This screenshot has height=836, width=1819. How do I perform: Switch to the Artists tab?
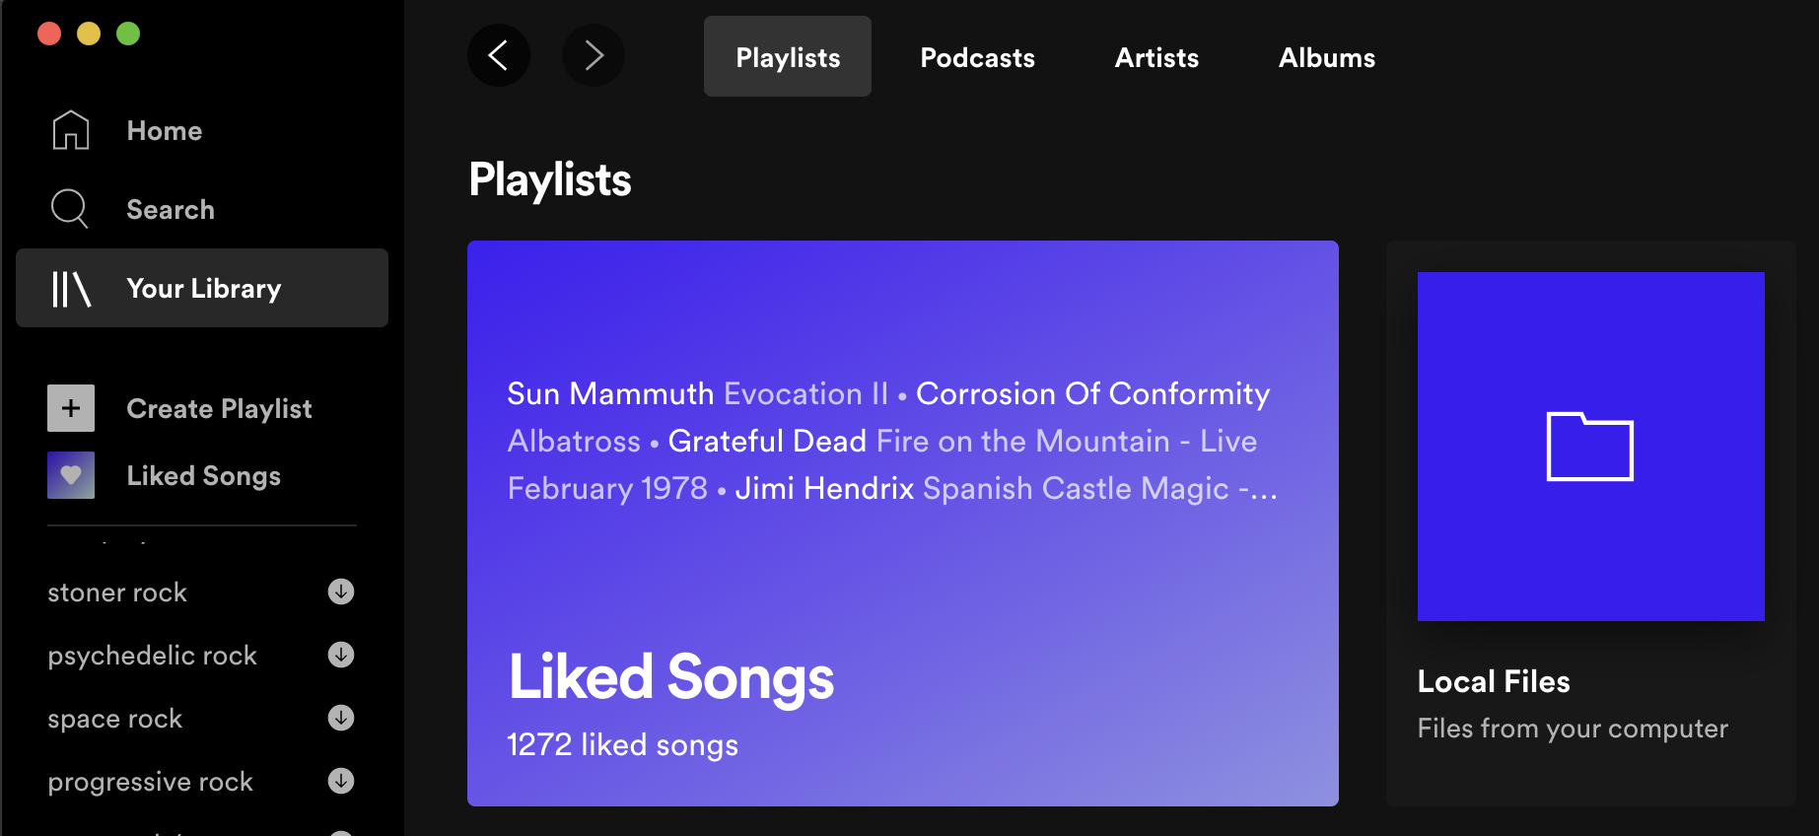tap(1156, 57)
